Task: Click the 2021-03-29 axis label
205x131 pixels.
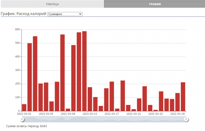Action: pyautogui.click(x=177, y=114)
